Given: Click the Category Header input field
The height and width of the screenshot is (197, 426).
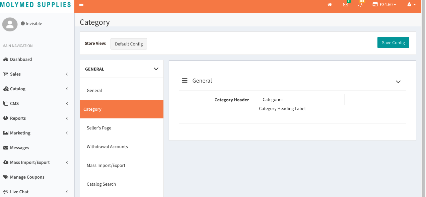Looking at the screenshot, I should tap(302, 99).
